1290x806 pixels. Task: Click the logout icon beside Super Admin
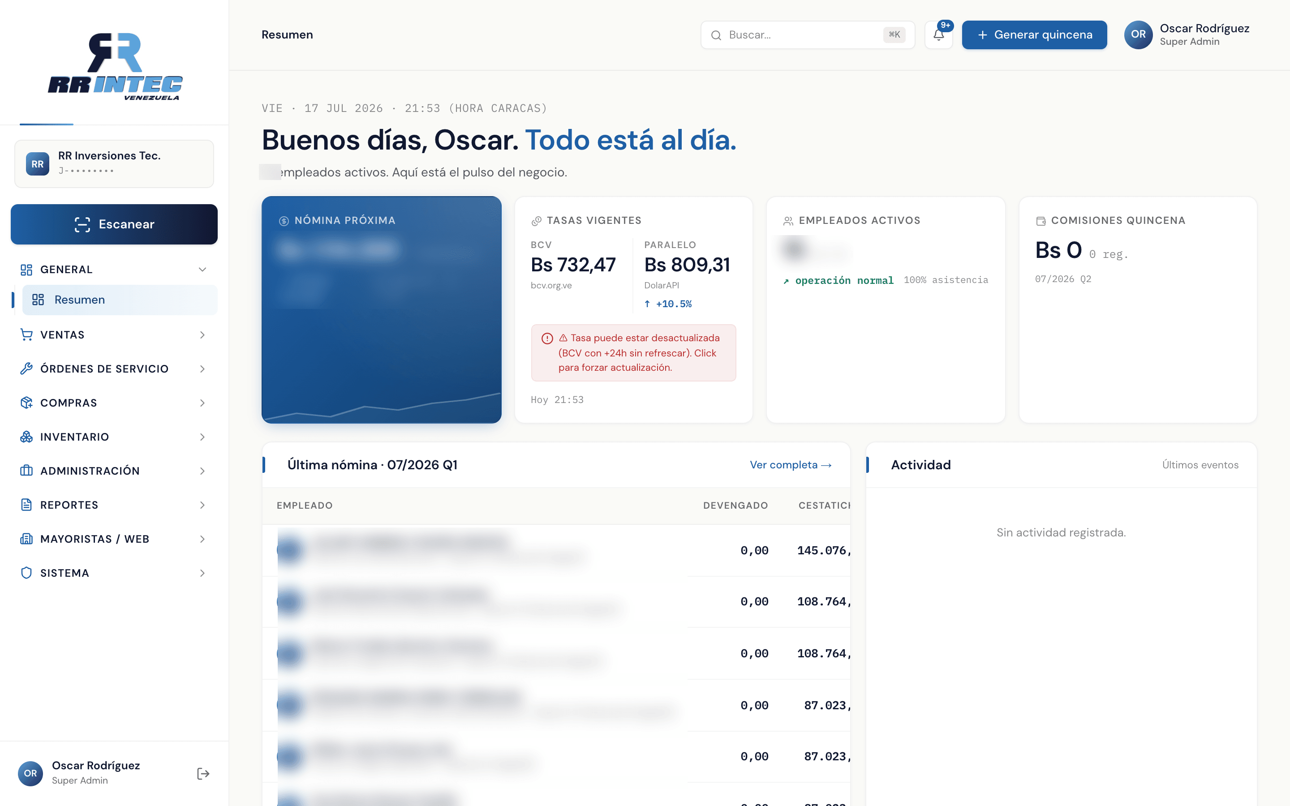click(x=203, y=773)
